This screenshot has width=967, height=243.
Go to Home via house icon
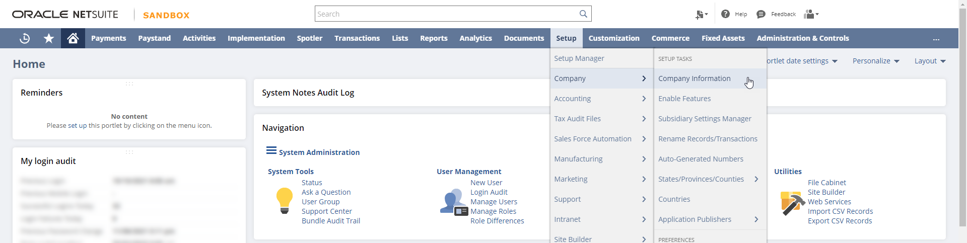point(73,38)
